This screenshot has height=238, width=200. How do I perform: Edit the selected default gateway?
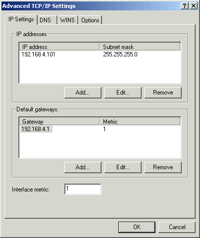(x=123, y=167)
